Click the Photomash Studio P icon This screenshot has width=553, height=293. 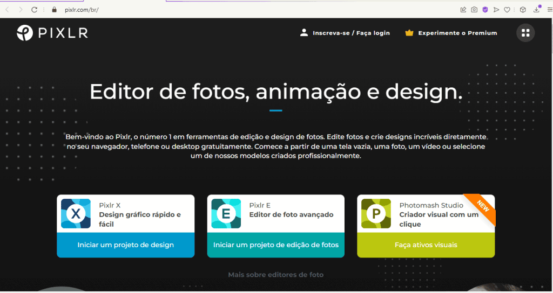point(376,213)
